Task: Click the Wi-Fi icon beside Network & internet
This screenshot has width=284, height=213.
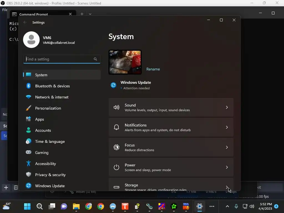Action: coord(29,97)
